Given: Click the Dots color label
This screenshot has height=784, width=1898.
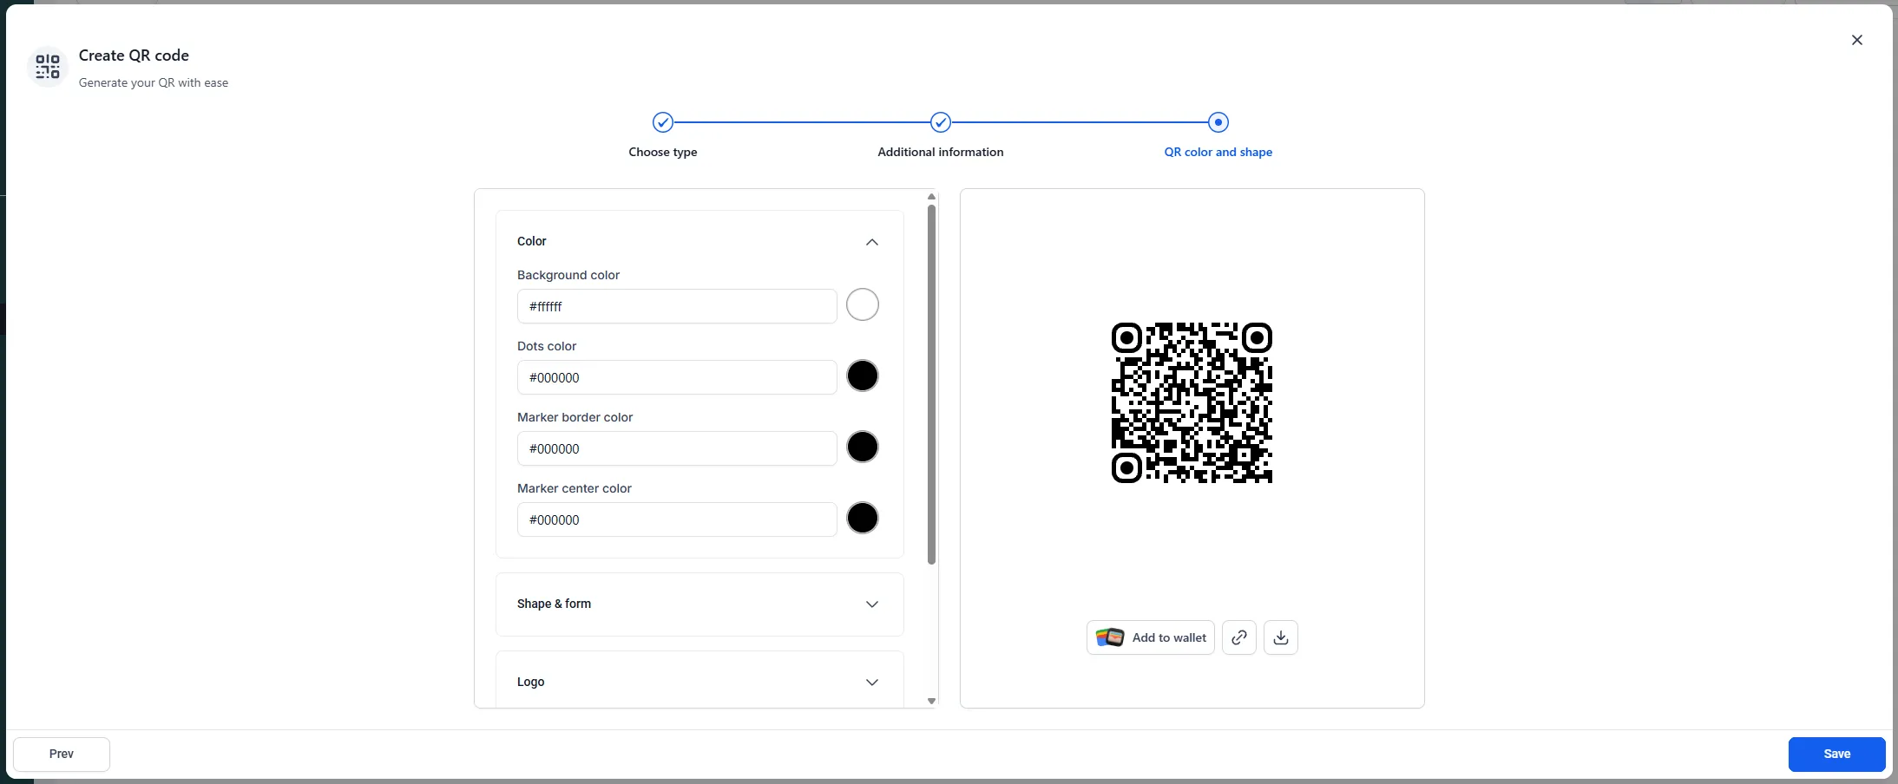Looking at the screenshot, I should pyautogui.click(x=547, y=346).
